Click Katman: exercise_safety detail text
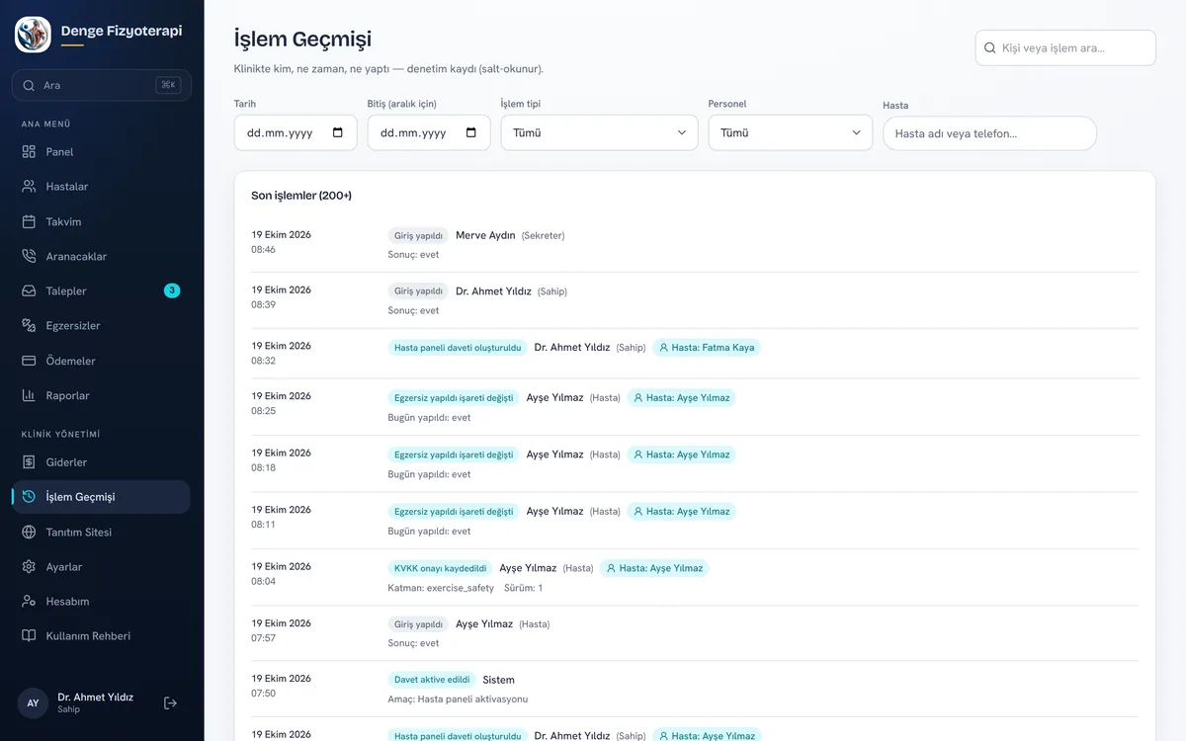The height and width of the screenshot is (741, 1186). (441, 588)
